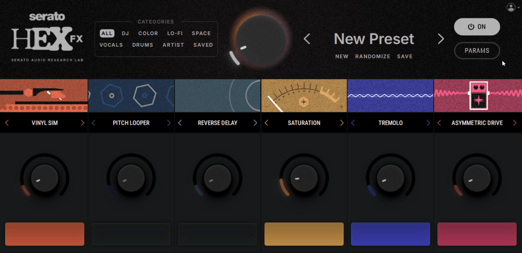
Task: Click the TREMOLO effect name
Action: point(390,123)
